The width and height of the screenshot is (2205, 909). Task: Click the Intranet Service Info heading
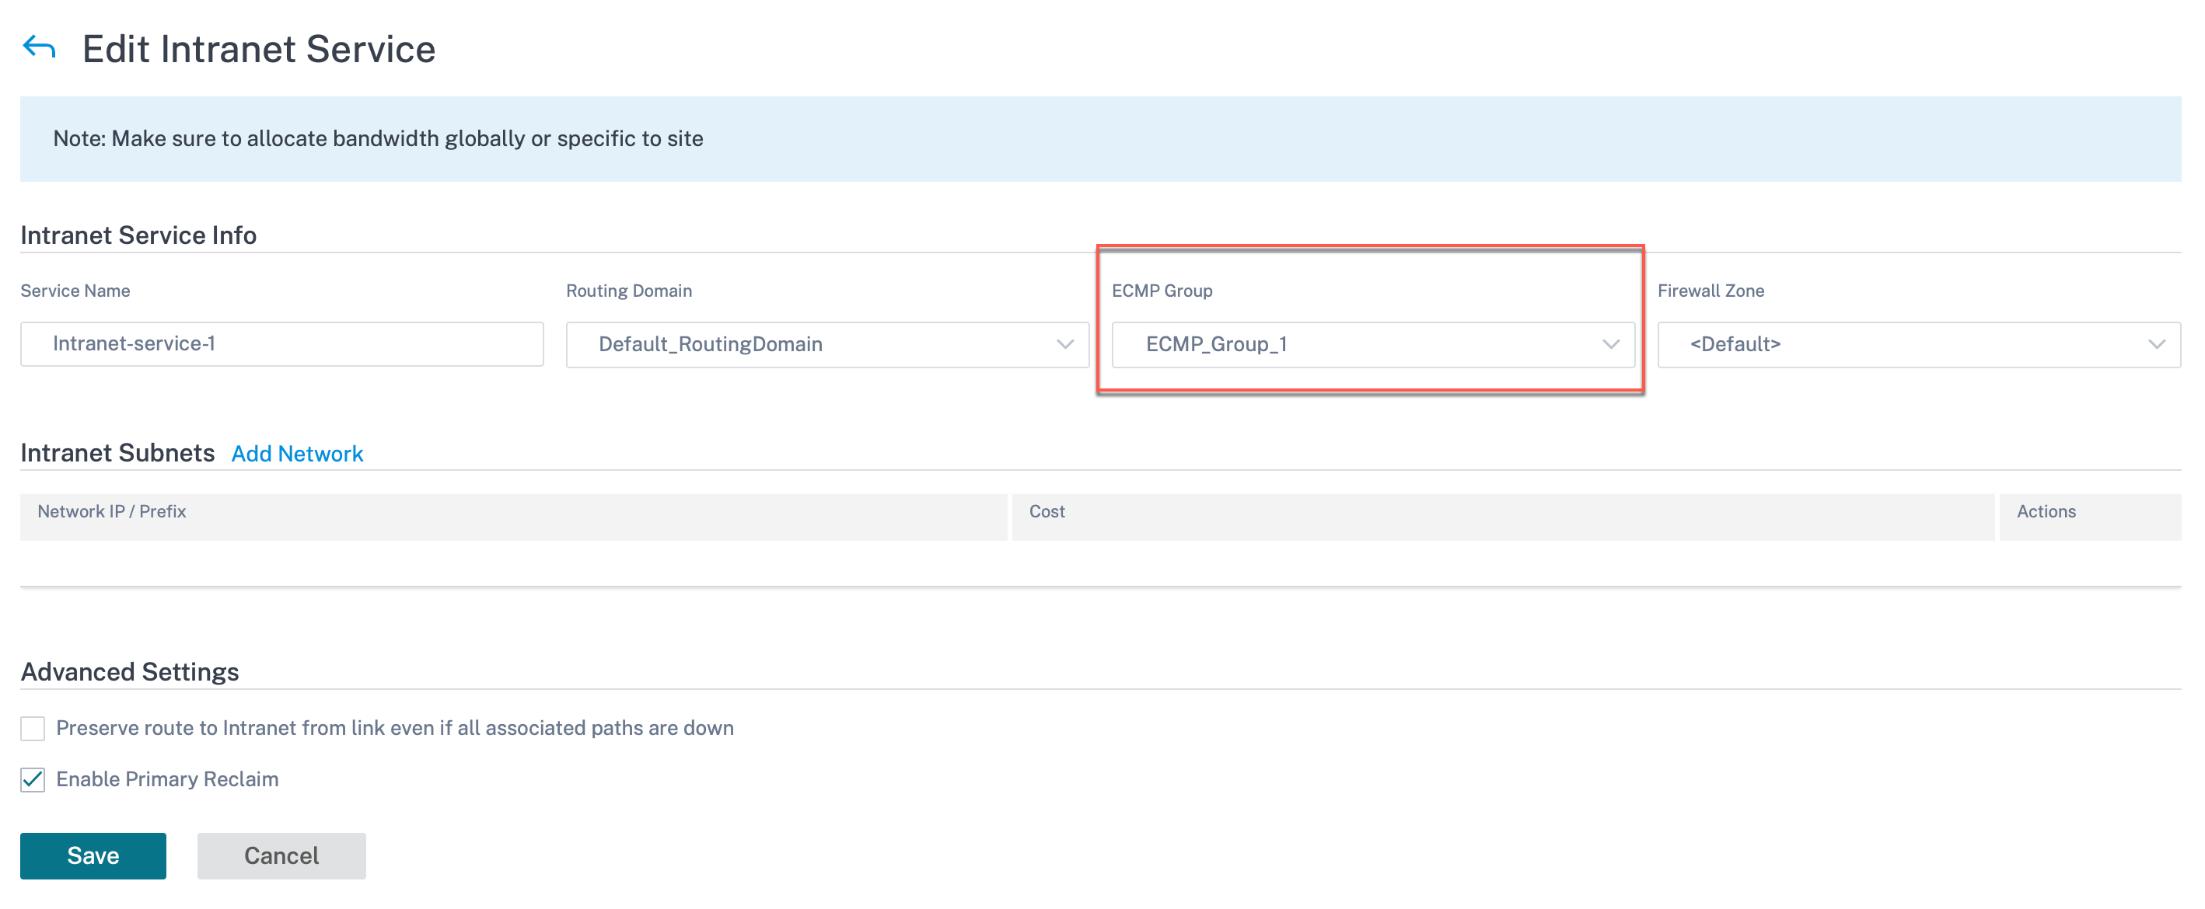[138, 235]
